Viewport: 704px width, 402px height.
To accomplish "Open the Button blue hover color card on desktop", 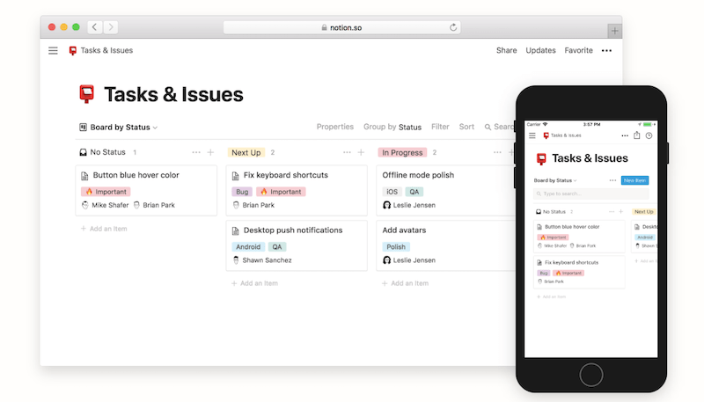I will [x=146, y=190].
